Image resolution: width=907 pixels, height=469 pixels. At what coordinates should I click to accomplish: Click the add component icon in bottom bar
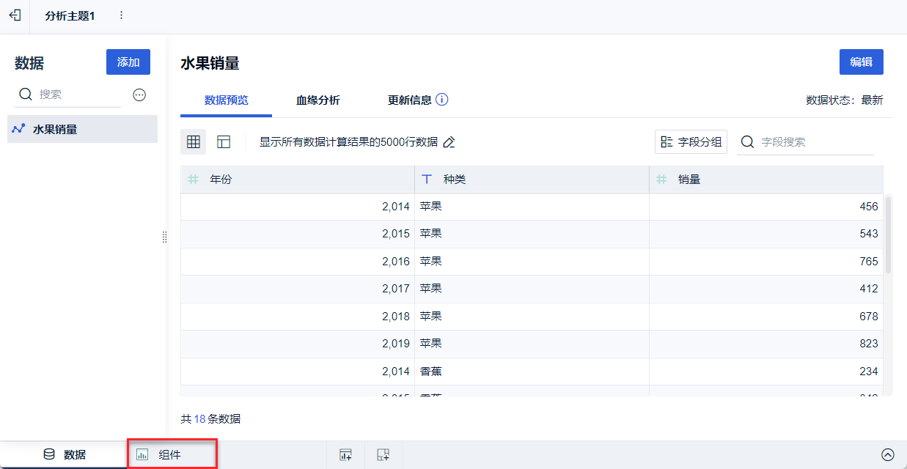point(345,455)
